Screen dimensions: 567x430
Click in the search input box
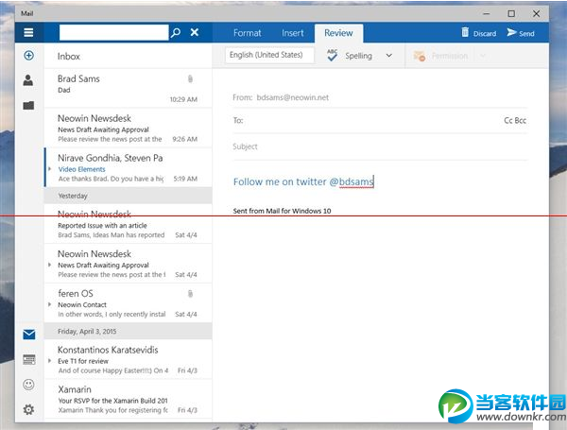tap(114, 32)
